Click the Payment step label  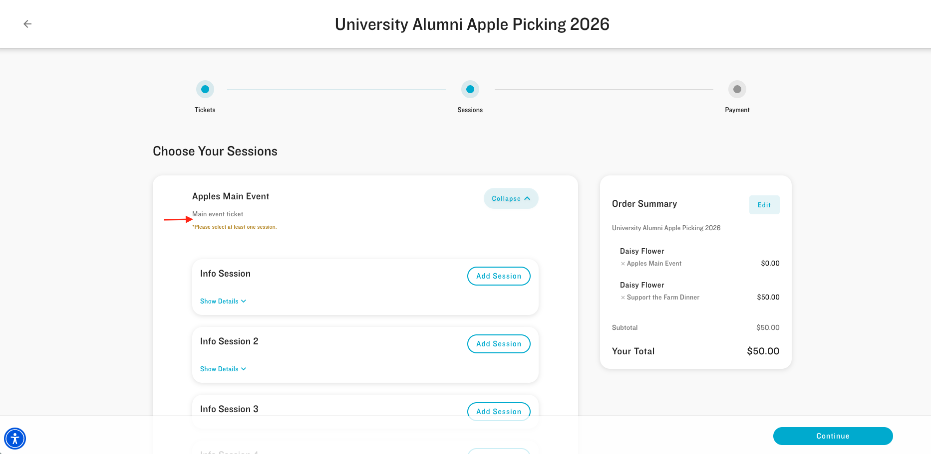[737, 110]
